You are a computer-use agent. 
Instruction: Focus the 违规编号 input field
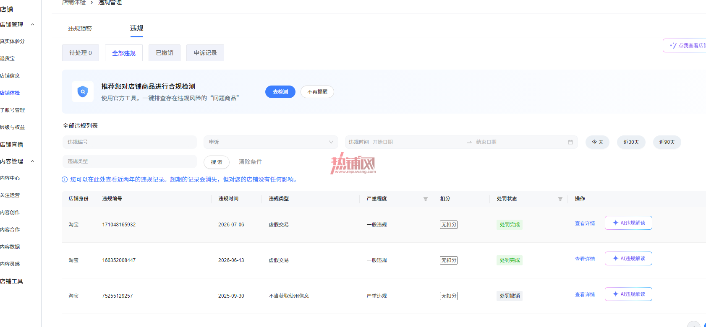(x=130, y=142)
